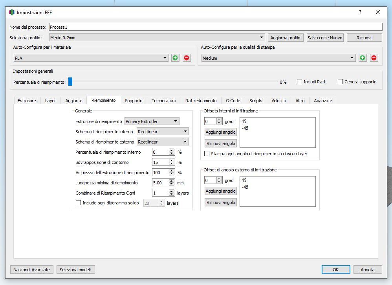Screen dimensions: 392x285
Task: Increase Offsets interni angle spinner value
Action: 219,120
